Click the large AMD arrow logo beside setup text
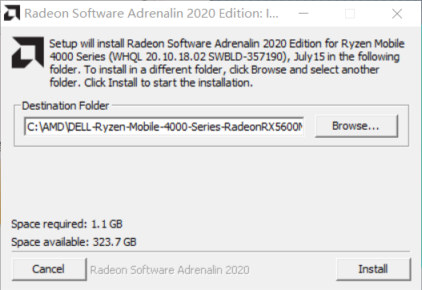422x290 pixels. (x=28, y=52)
